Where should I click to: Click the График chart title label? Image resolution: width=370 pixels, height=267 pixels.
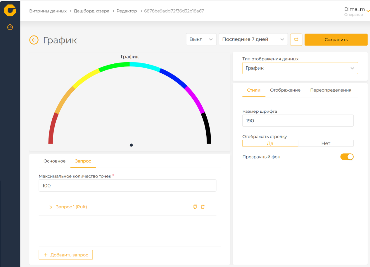130,57
